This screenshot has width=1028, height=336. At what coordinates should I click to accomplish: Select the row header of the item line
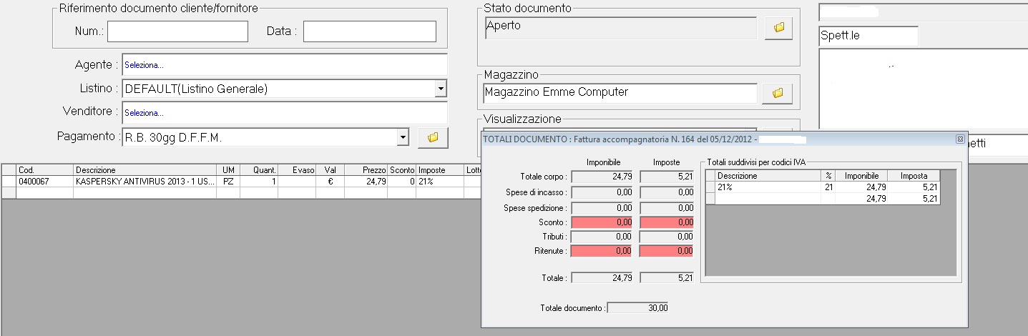click(9, 182)
